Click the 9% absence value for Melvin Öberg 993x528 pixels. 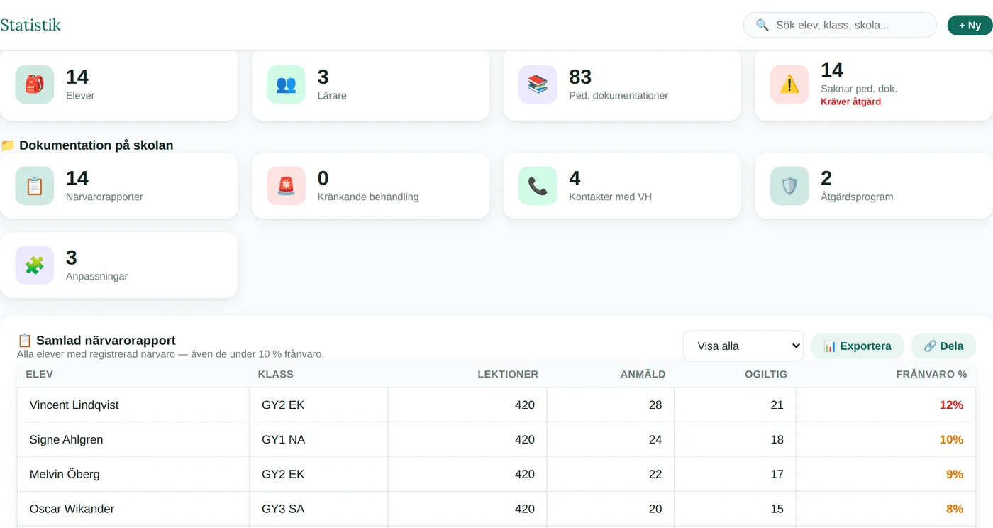coord(954,474)
